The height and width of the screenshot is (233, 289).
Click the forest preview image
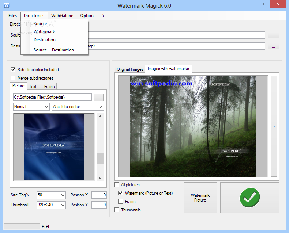coord(193,126)
